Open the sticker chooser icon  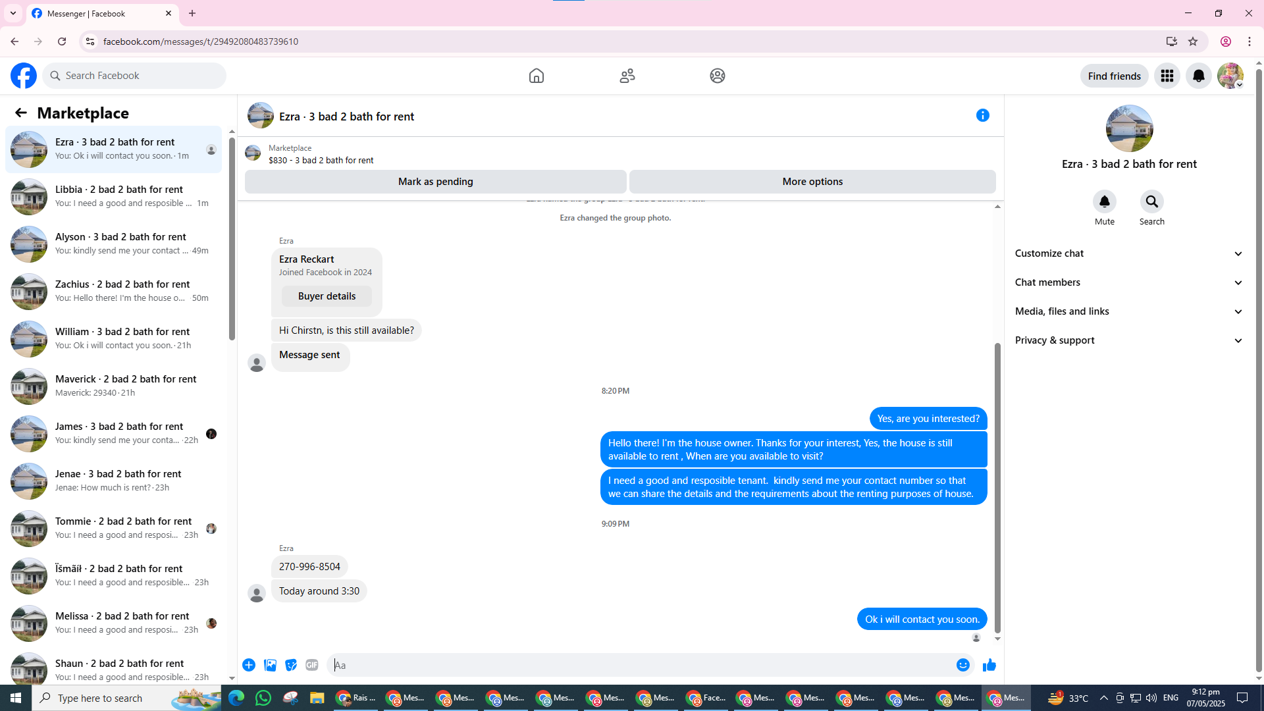tap(291, 665)
